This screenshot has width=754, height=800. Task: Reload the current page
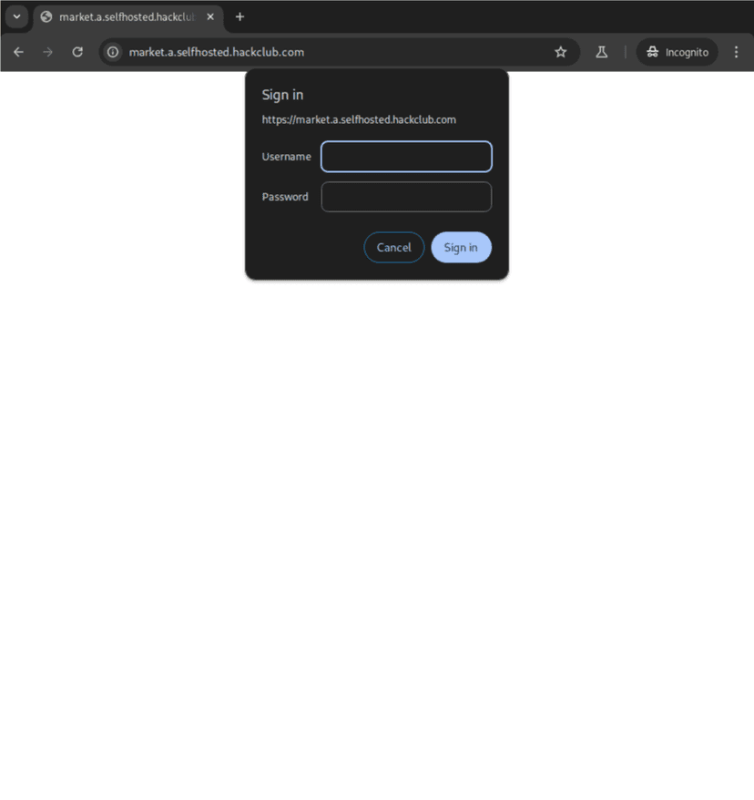pyautogui.click(x=77, y=52)
